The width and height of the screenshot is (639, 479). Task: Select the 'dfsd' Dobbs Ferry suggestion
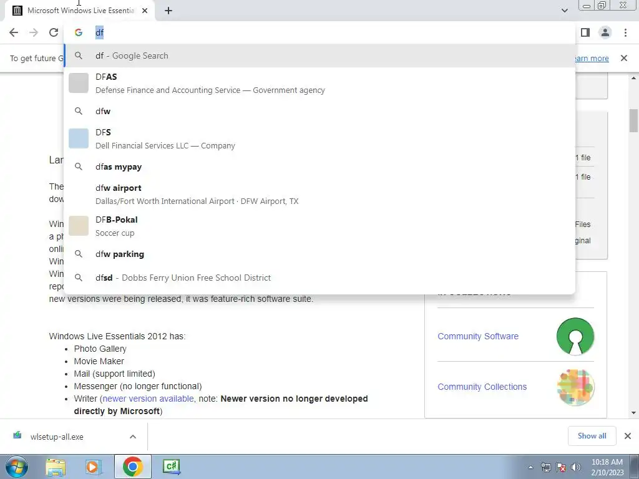pyautogui.click(x=320, y=278)
